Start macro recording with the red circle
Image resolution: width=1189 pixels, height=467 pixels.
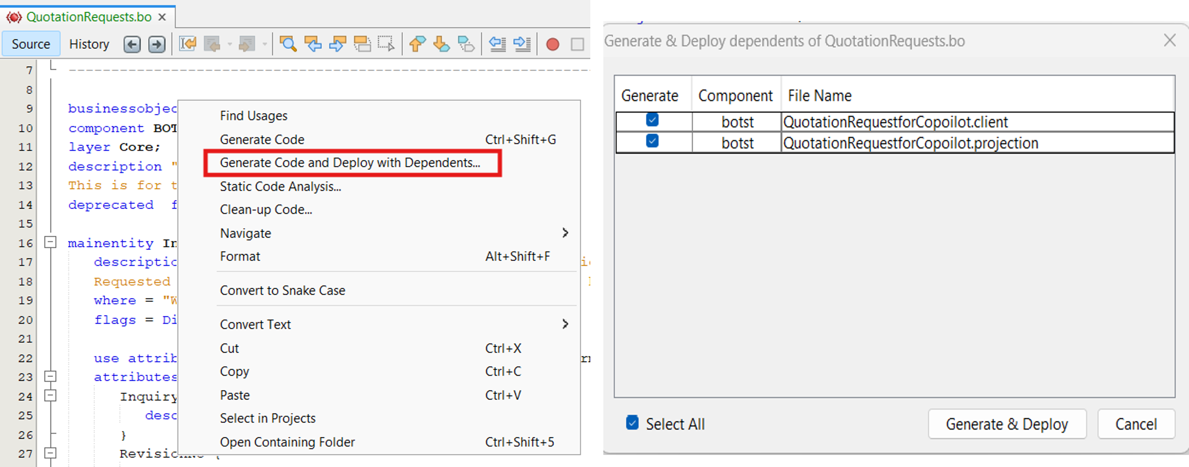click(x=552, y=45)
